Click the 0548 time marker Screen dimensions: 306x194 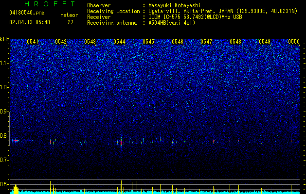tap(235, 42)
